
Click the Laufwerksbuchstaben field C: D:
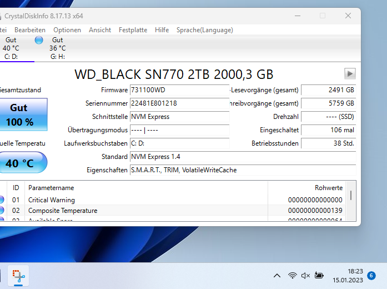180,143
